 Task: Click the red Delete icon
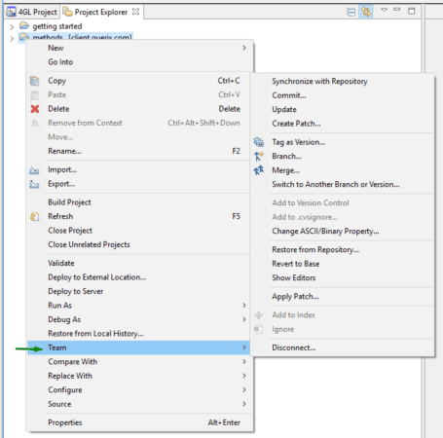point(35,109)
